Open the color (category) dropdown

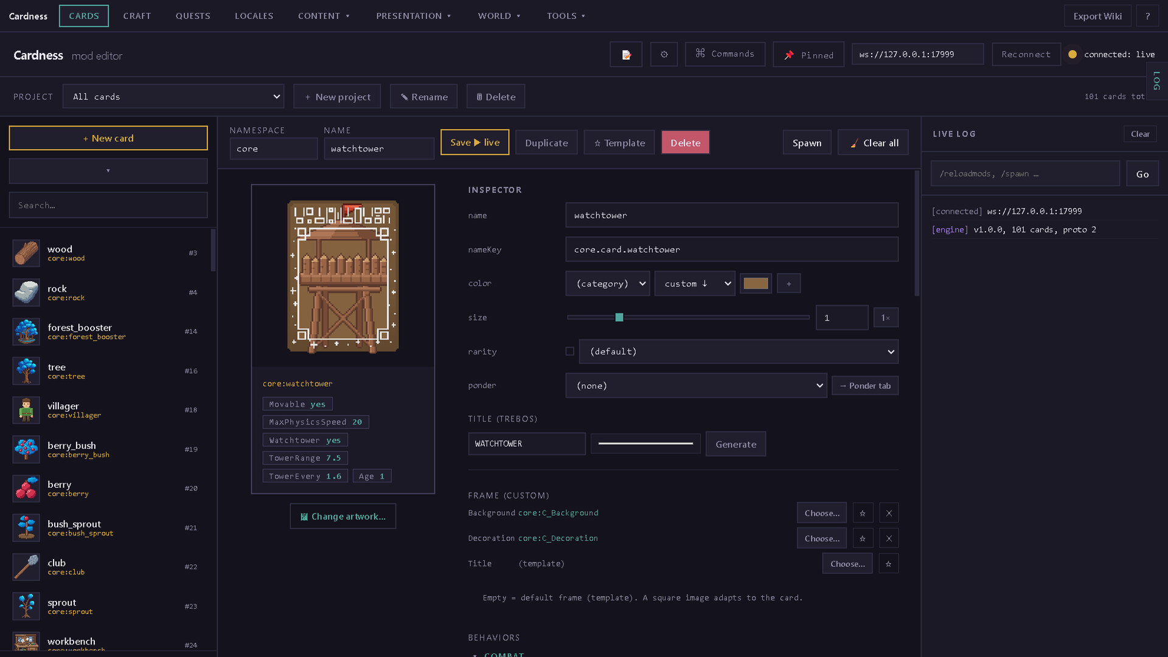click(608, 283)
